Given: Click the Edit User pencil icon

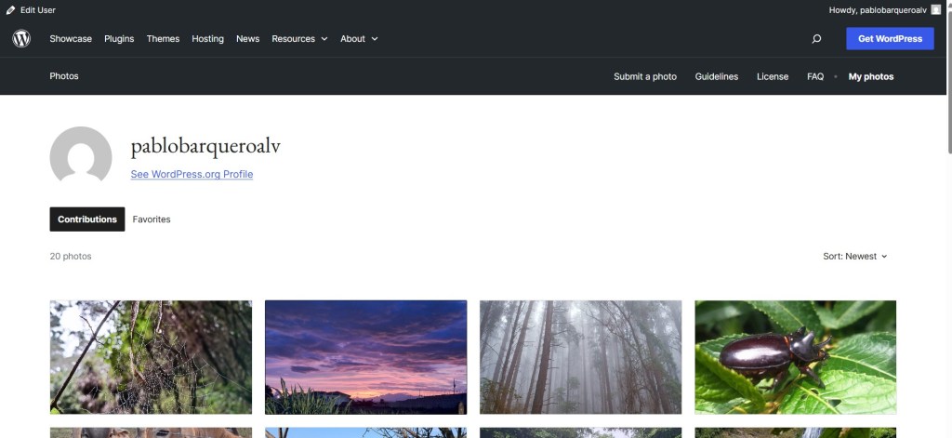Looking at the screenshot, I should point(11,9).
